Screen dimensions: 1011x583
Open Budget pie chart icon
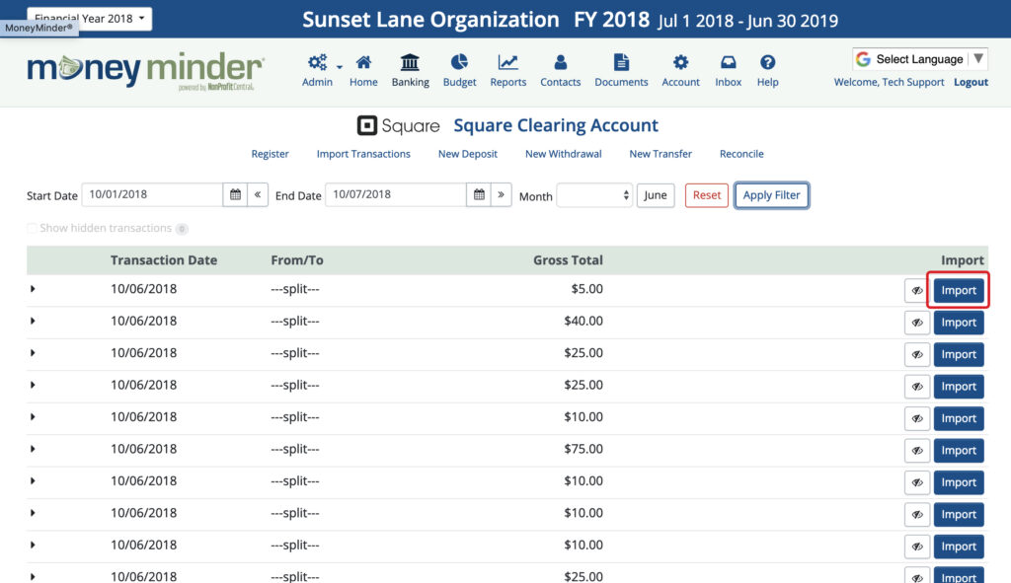pos(459,62)
